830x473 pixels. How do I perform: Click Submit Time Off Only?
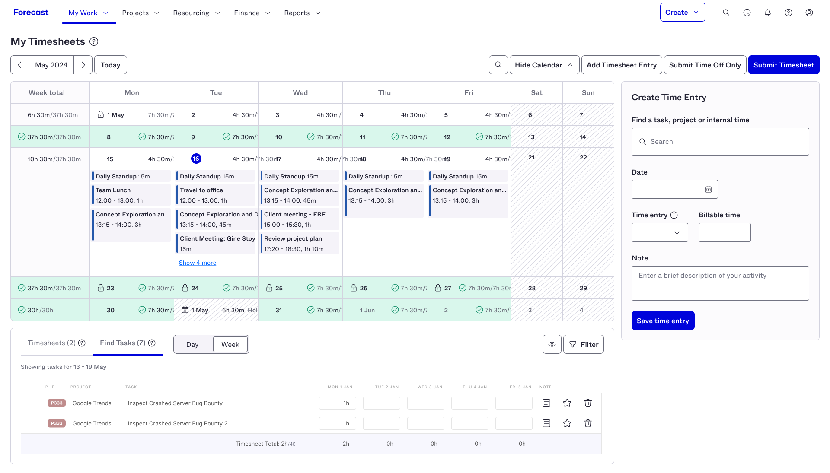tap(705, 65)
